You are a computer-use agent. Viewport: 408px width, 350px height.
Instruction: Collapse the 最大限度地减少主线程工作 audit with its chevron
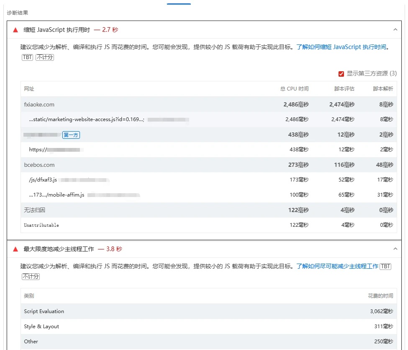(395, 249)
